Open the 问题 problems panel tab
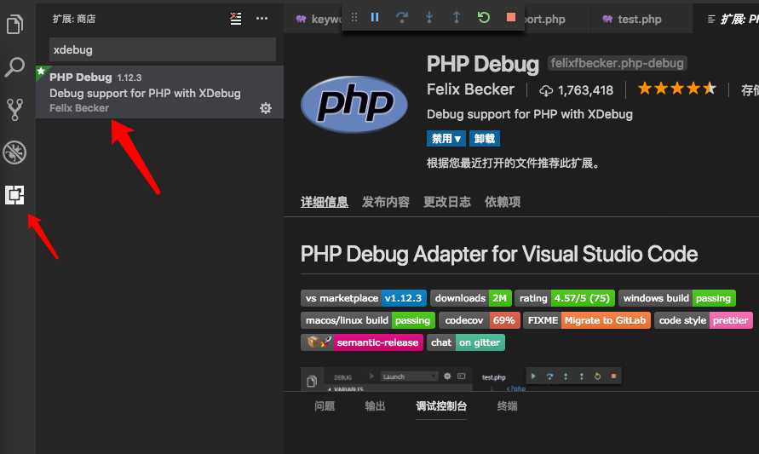Screen dimensions: 759x454 [325, 406]
